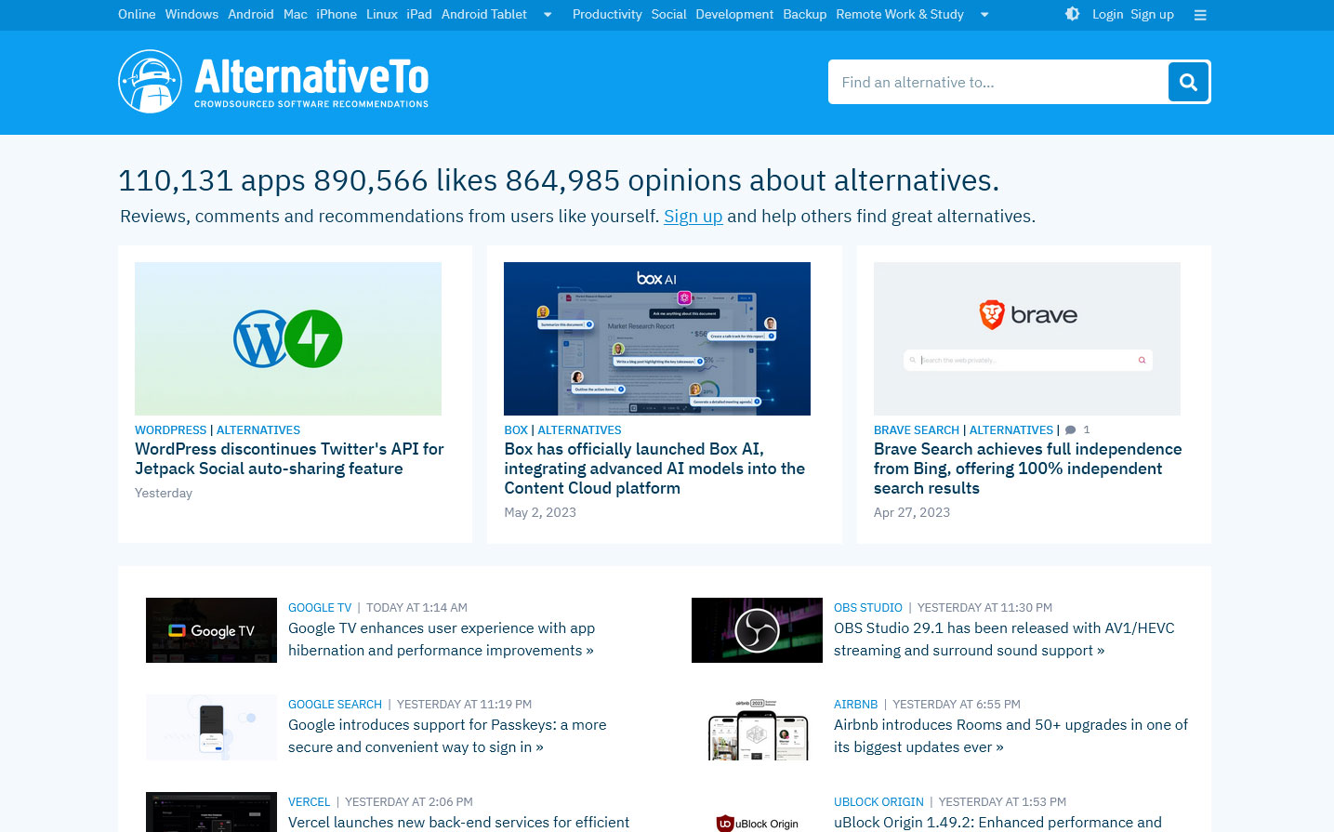This screenshot has width=1334, height=832.
Task: Click the AlternativeTo penguin logo icon
Action: point(150,82)
